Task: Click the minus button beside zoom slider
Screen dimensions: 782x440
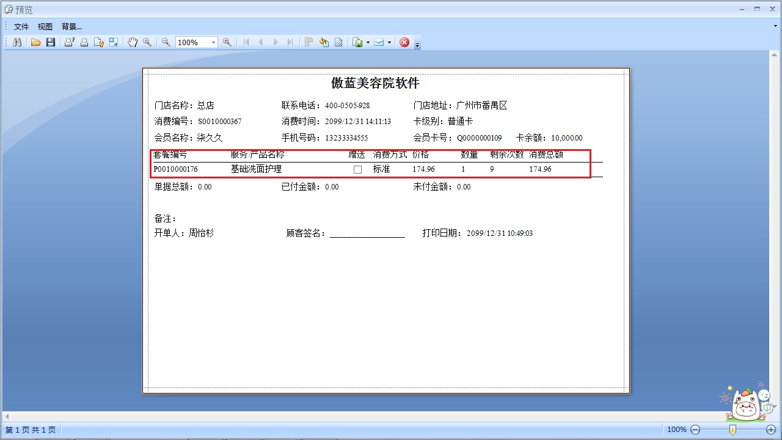Action: (695, 430)
